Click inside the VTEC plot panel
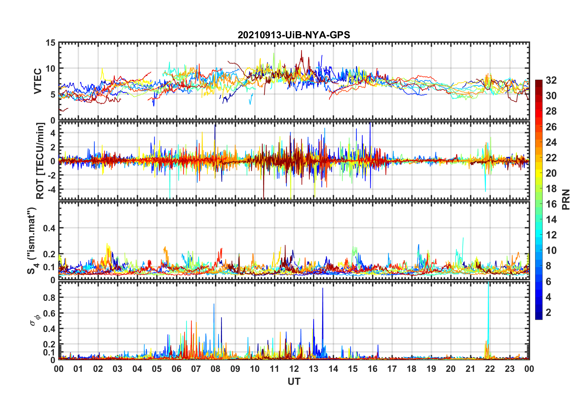The width and height of the screenshot is (588, 399). click(x=294, y=81)
